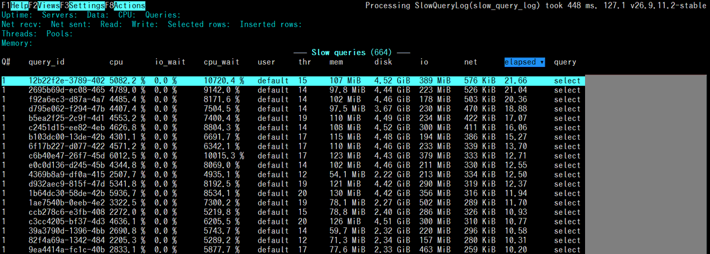Click the query column header
This screenshot has height=254, width=710.
(x=565, y=62)
